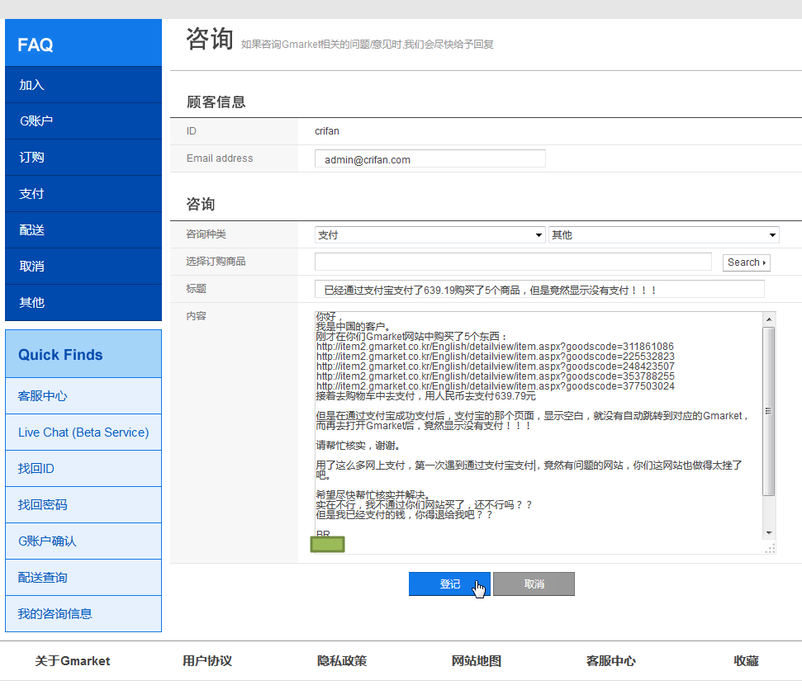Click the grey 取消 cancel button
The image size is (802, 690).
coord(534,584)
